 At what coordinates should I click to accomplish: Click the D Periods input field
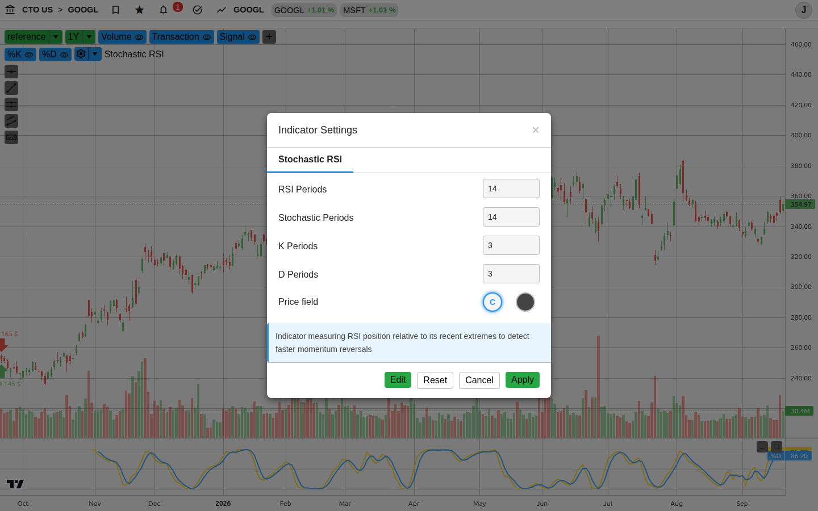[511, 274]
